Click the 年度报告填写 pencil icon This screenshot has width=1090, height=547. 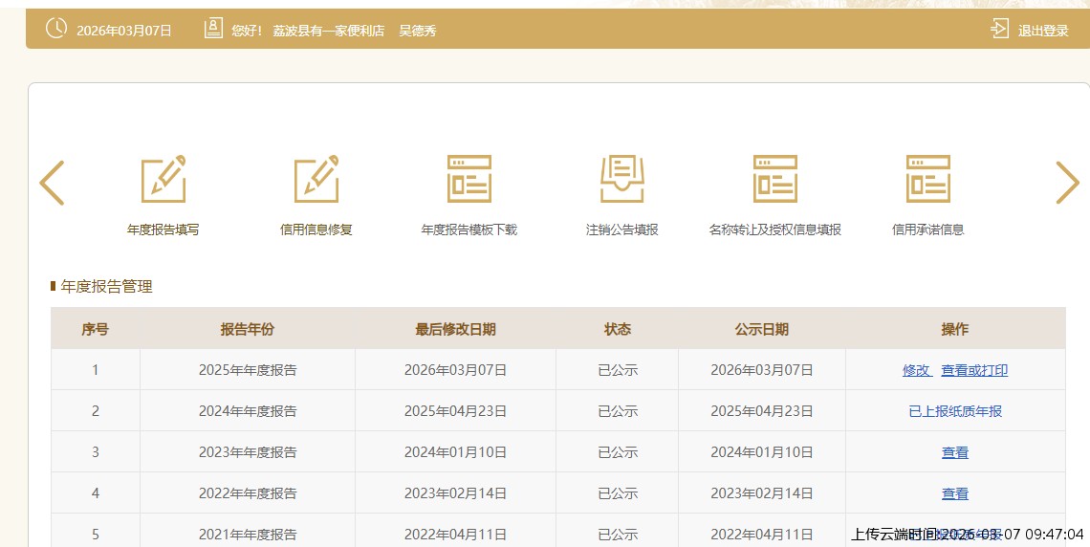163,180
